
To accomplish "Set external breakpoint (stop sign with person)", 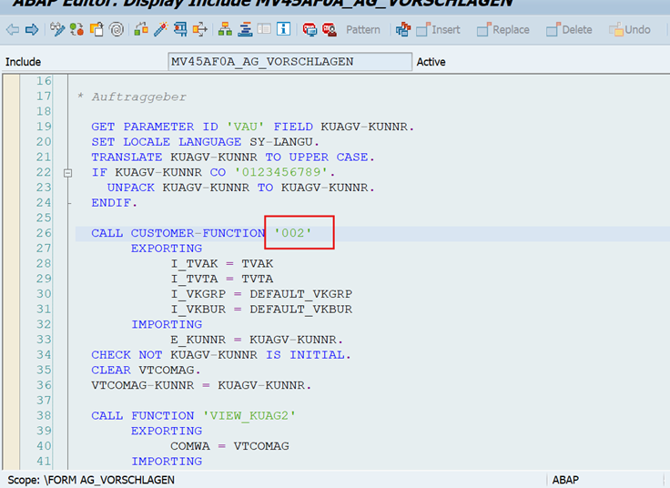I will tap(330, 29).
